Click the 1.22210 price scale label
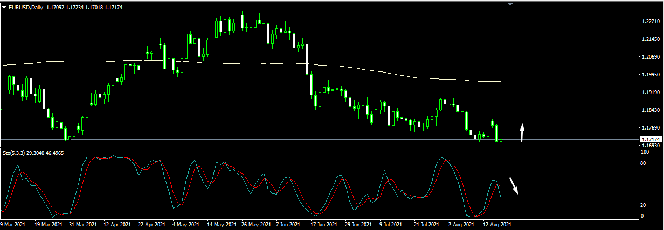 tap(650, 22)
